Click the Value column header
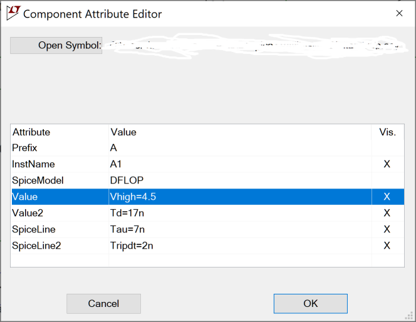 [x=240, y=132]
